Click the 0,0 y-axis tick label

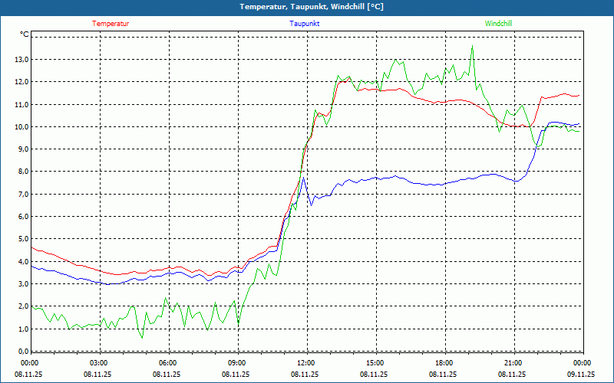pos(21,352)
